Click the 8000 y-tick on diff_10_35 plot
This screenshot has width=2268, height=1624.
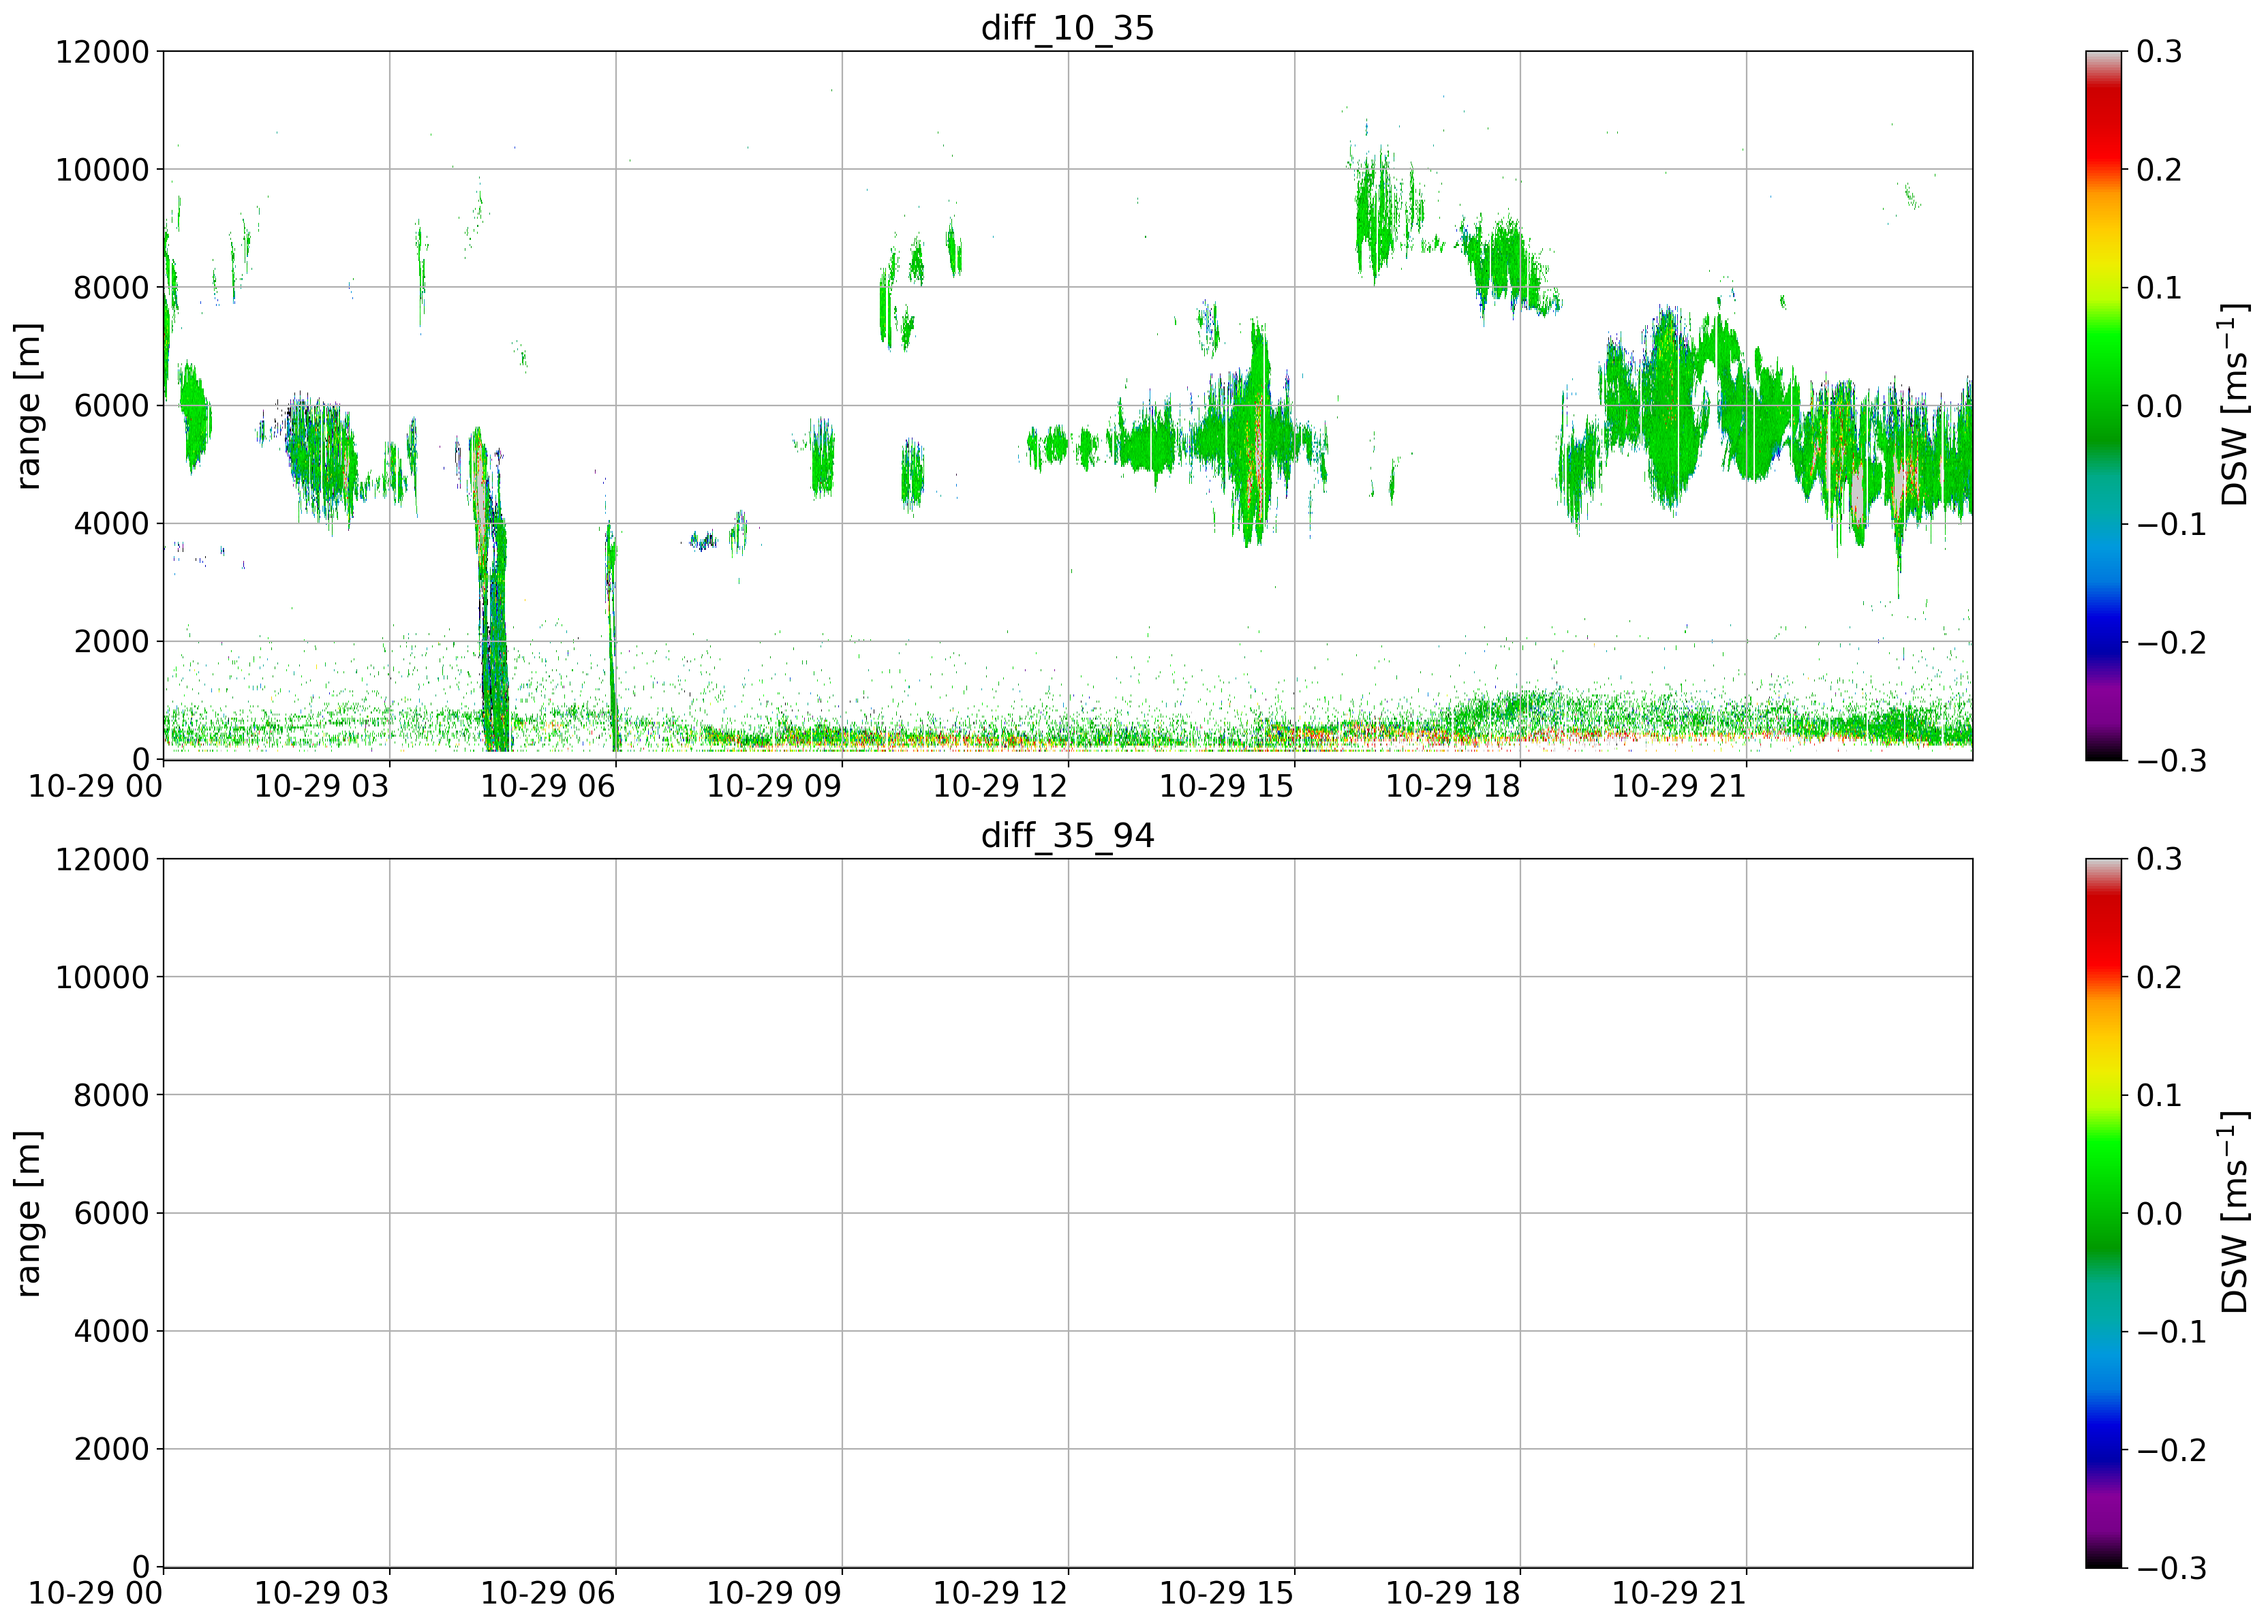tap(111, 288)
